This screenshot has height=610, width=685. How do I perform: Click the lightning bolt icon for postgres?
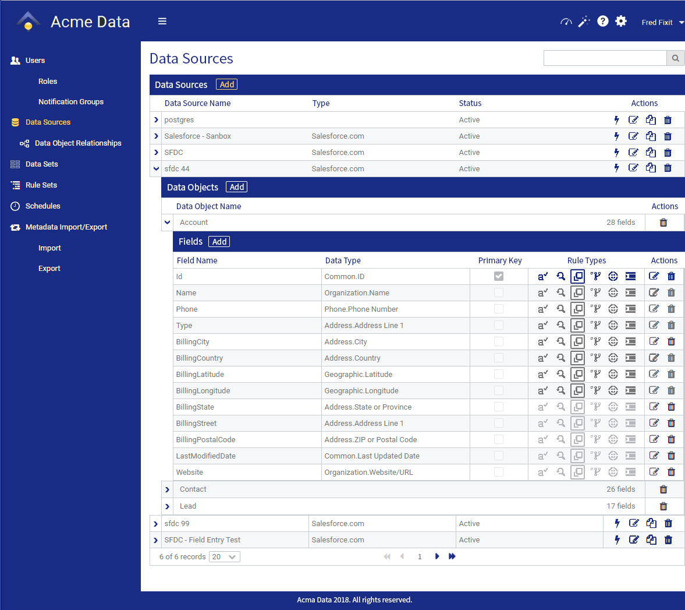(x=616, y=120)
